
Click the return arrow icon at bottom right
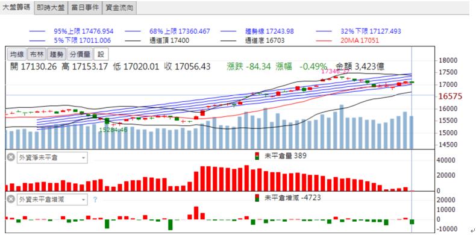pos(472,230)
